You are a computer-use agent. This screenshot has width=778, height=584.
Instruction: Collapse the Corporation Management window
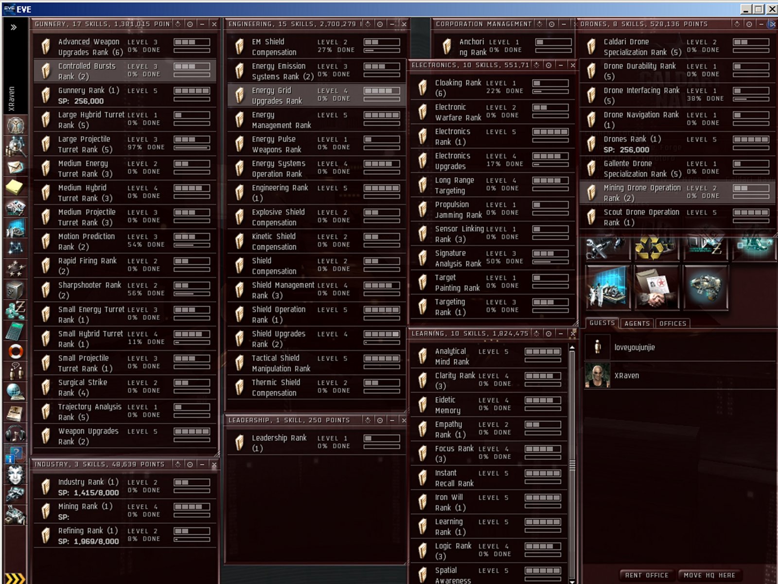[x=564, y=24]
